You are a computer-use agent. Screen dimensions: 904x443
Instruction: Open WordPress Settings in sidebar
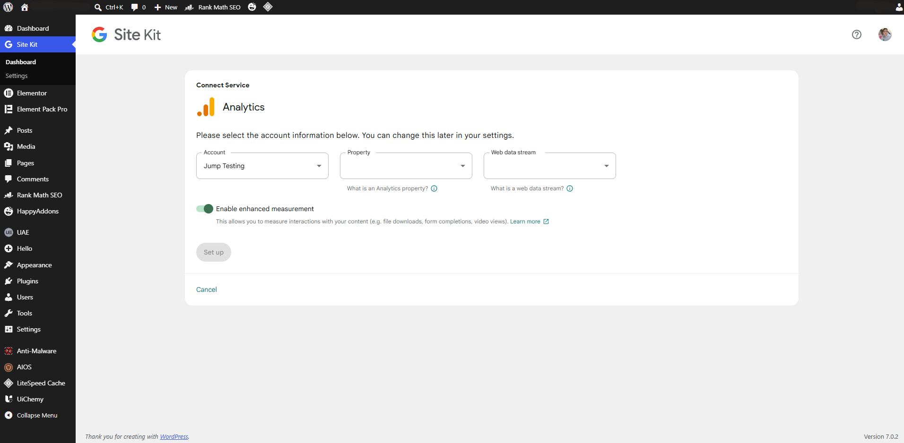38,329
